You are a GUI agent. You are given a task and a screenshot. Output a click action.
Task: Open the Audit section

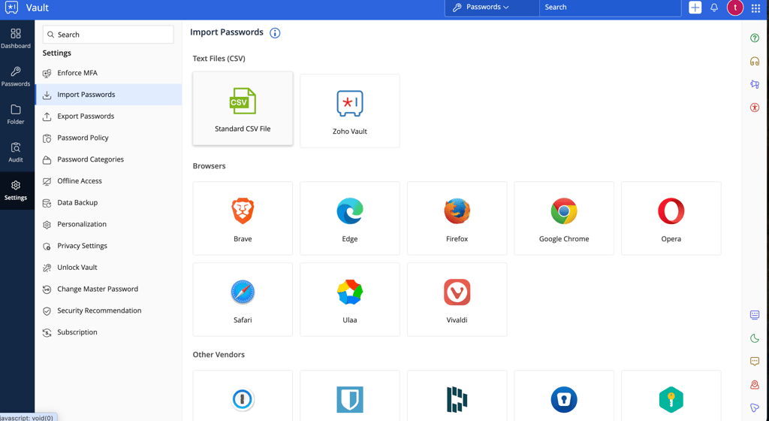[x=16, y=153]
